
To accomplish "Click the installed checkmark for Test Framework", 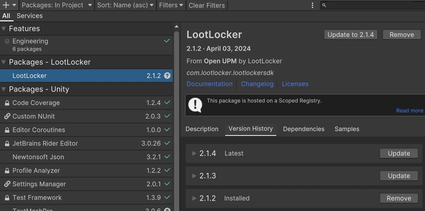I will (167, 197).
